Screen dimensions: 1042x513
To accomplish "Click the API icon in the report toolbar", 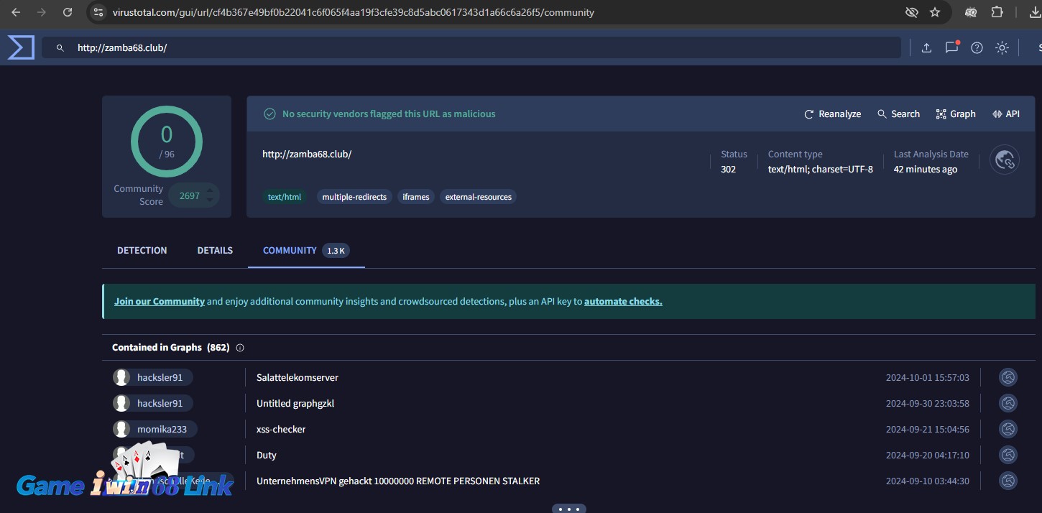I will point(1005,114).
